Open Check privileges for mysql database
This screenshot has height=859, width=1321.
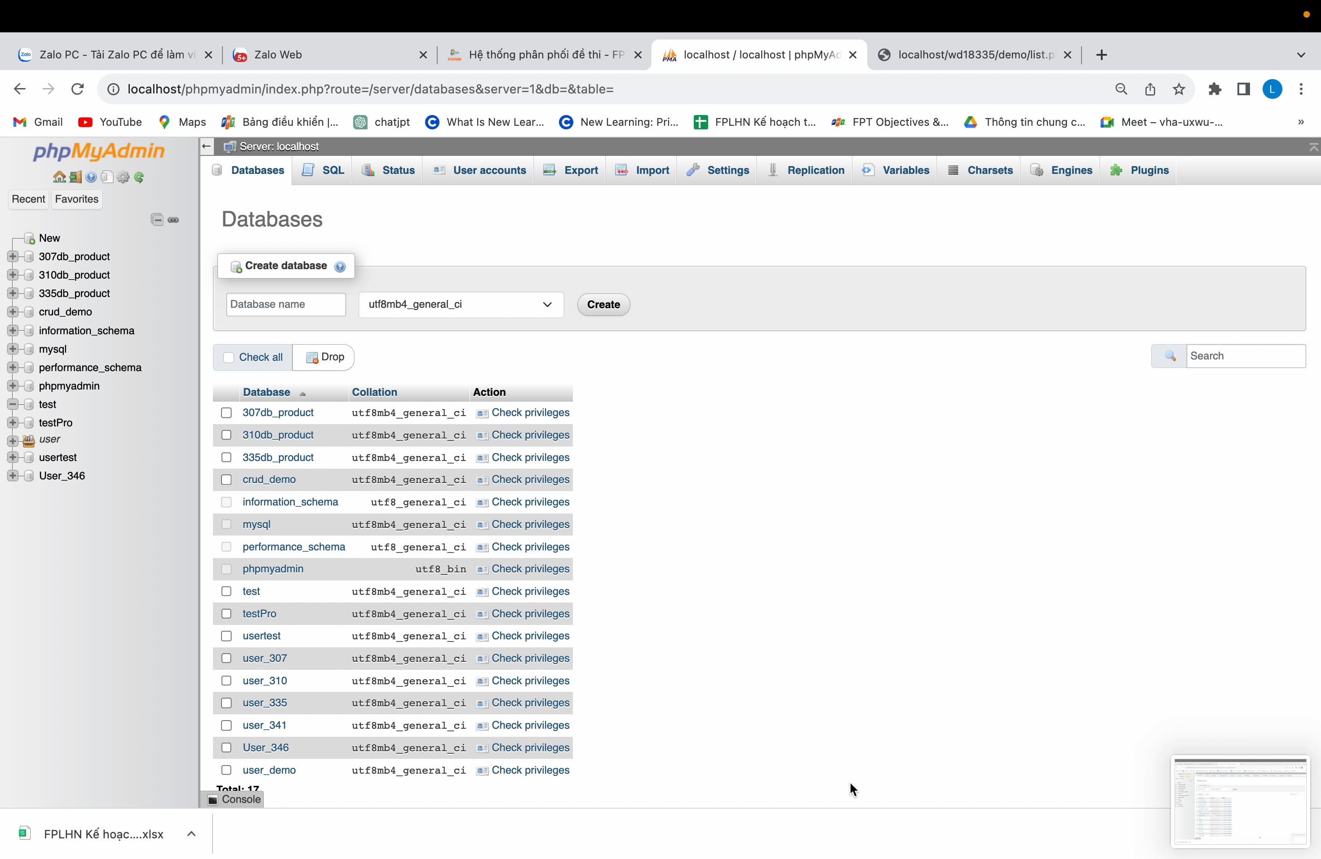[x=530, y=524]
